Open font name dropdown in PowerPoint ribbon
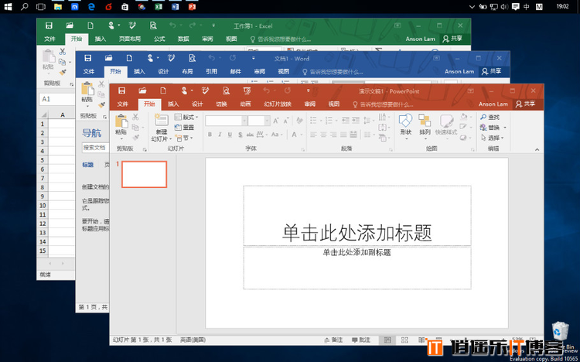 [244, 121]
